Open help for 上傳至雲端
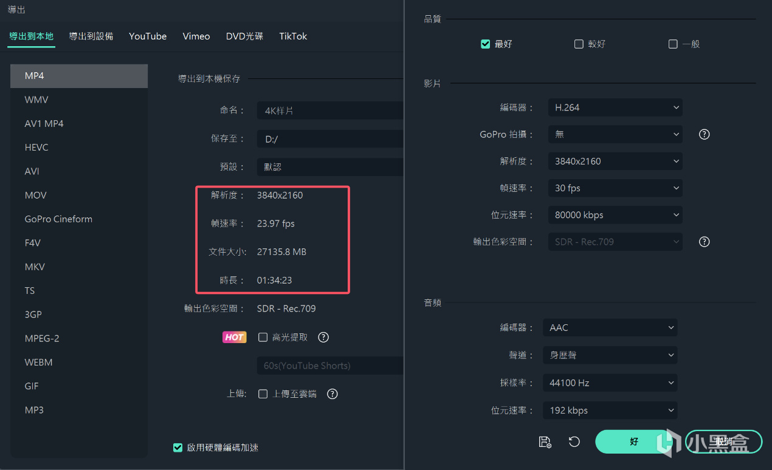The height and width of the screenshot is (470, 772). coord(333,393)
